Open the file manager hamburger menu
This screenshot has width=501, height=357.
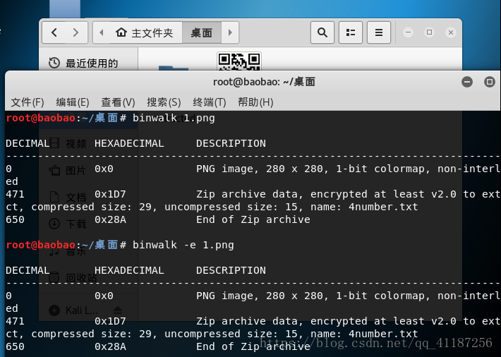379,32
